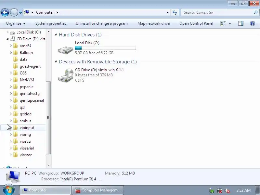The height and width of the screenshot is (195, 260).
Task: Click the smbus folder icon
Action: 15,121
